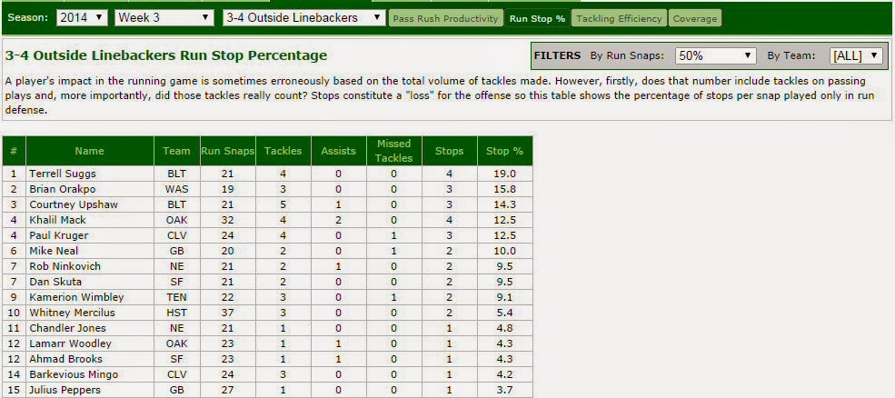Sort table by Name column header
This screenshot has height=398, width=895.
[90, 151]
